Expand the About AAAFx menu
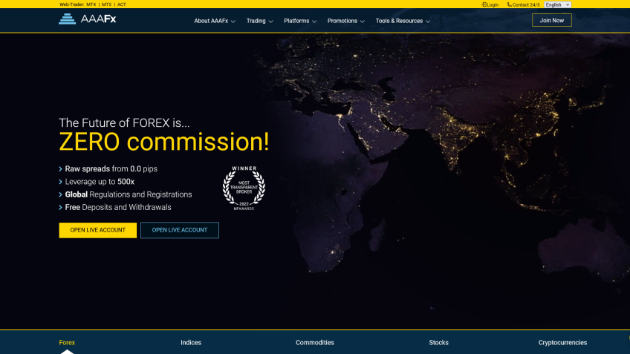Image resolution: width=630 pixels, height=354 pixels. (x=215, y=21)
